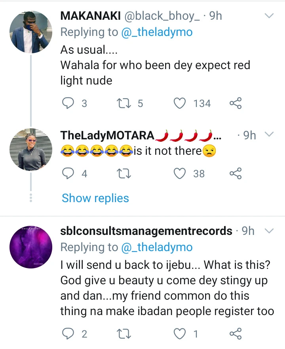Open options chevron on MAKANAKI's tweet

(269, 16)
